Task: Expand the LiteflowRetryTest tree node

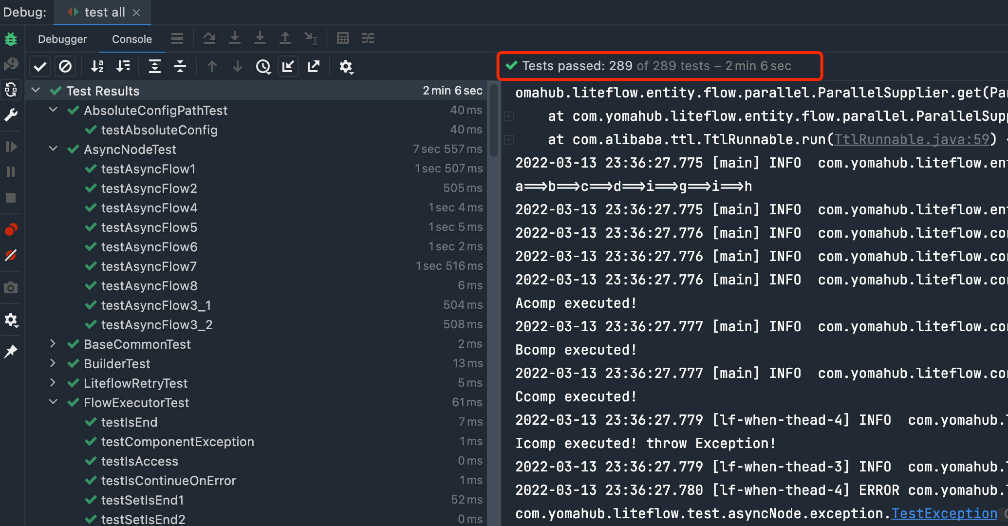Action: [x=53, y=383]
